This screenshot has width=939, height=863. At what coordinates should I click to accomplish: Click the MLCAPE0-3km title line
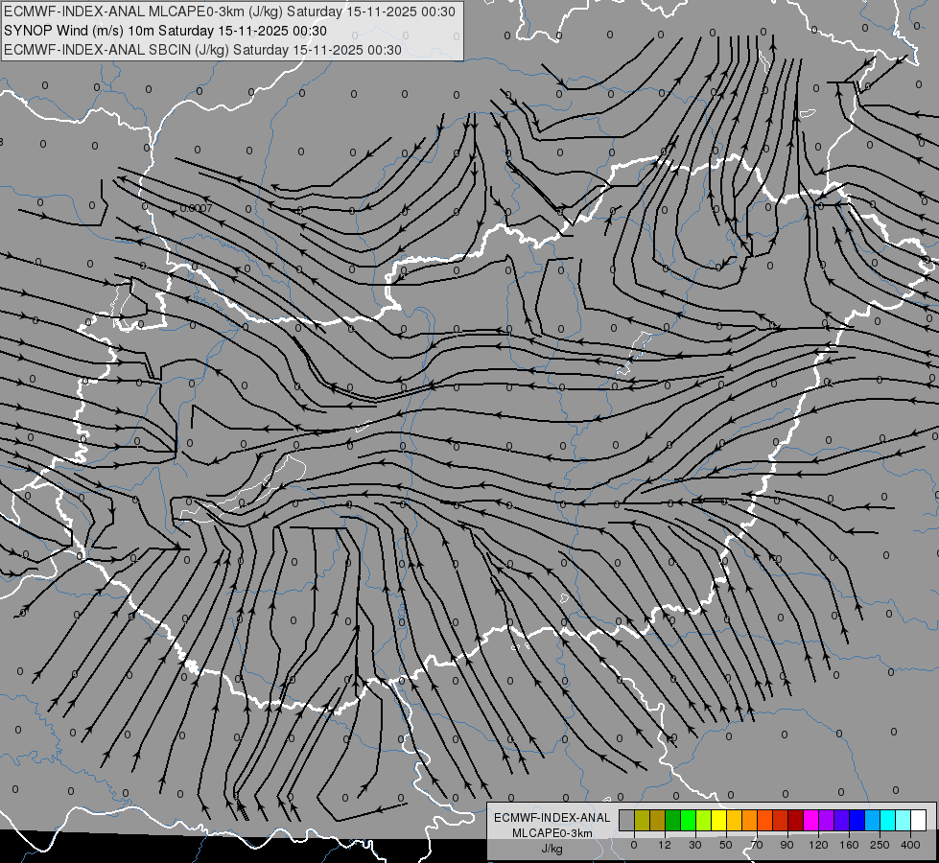tap(229, 12)
